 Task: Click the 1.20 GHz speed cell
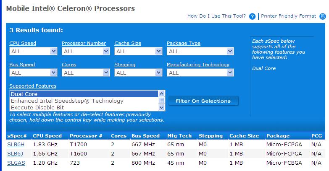point(45,163)
